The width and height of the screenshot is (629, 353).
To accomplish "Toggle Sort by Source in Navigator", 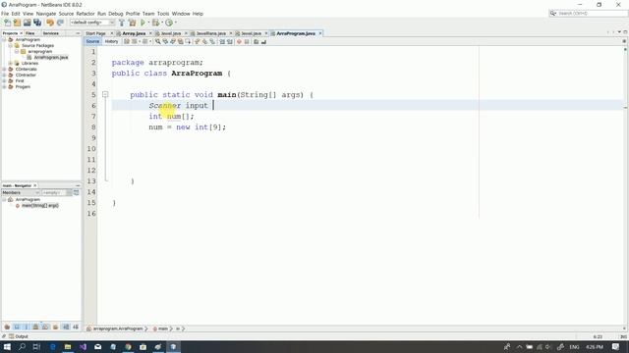I will click(76, 327).
